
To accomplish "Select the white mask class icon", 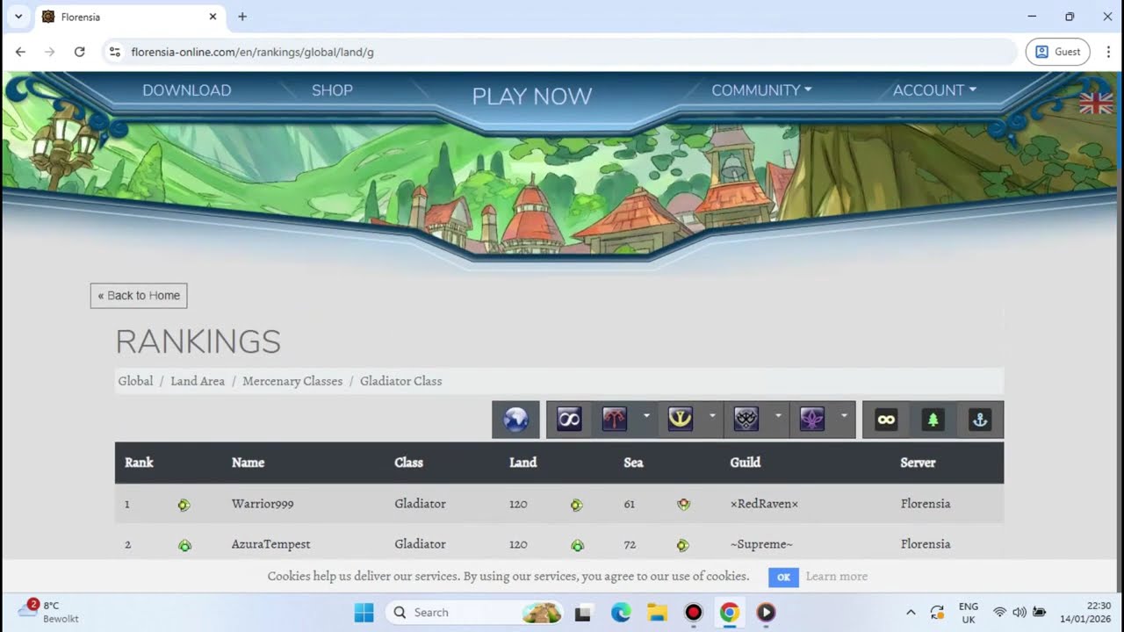I will pyautogui.click(x=746, y=420).
